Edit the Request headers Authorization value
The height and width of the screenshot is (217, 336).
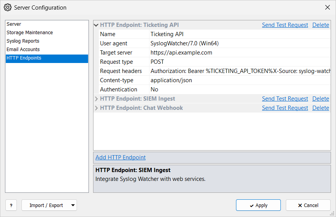click(x=240, y=71)
